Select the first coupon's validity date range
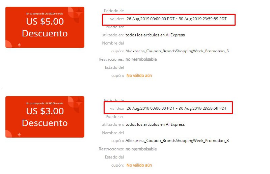 click(177, 19)
